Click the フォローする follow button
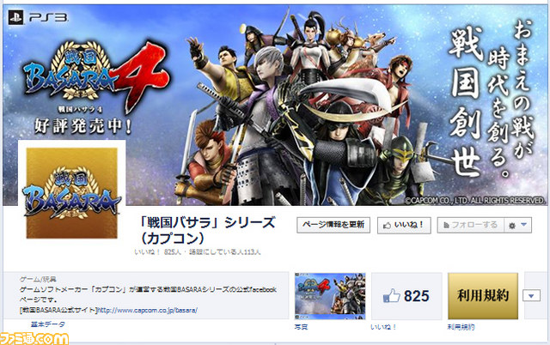 coord(471,225)
